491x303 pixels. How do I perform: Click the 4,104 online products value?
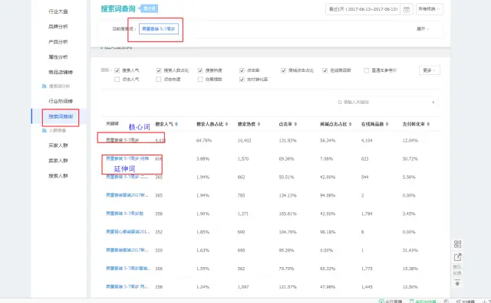[x=367, y=141]
